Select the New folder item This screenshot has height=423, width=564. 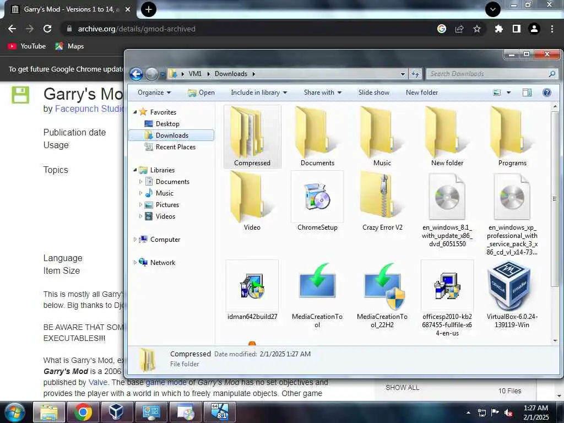point(447,137)
